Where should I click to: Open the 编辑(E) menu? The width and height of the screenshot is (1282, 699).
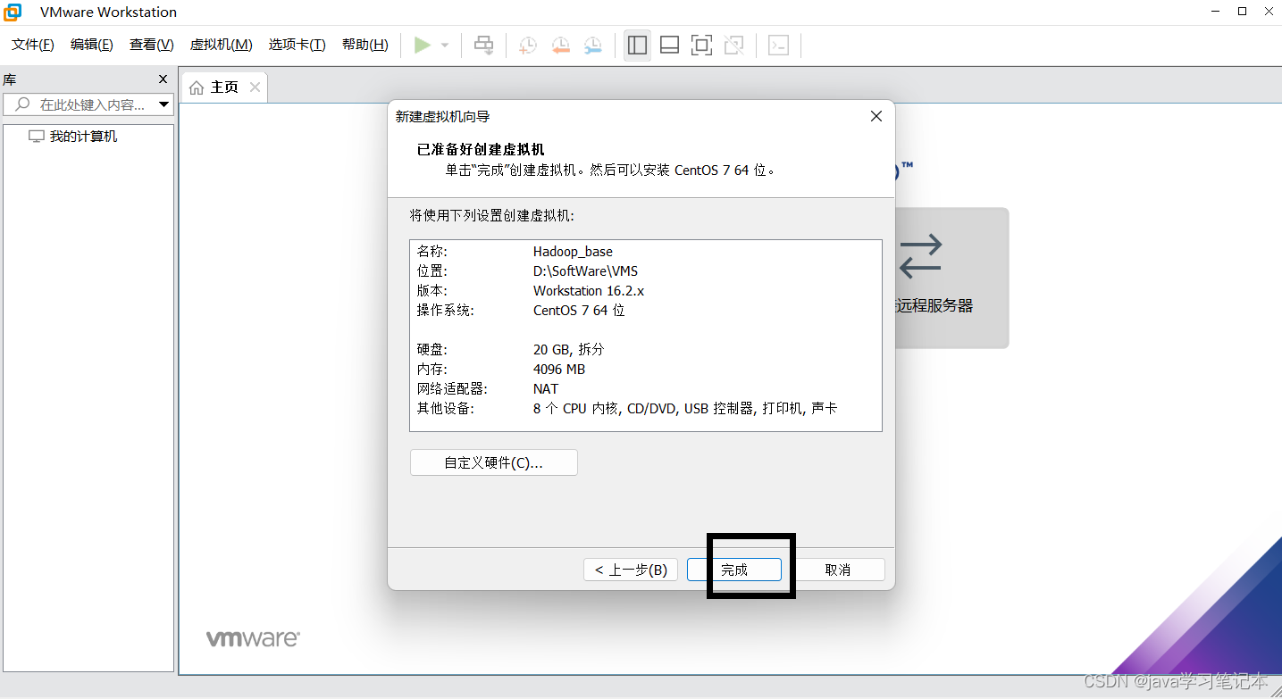[x=92, y=45]
